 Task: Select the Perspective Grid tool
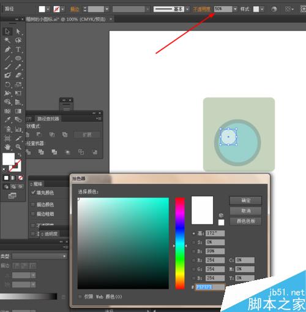tap(18, 102)
